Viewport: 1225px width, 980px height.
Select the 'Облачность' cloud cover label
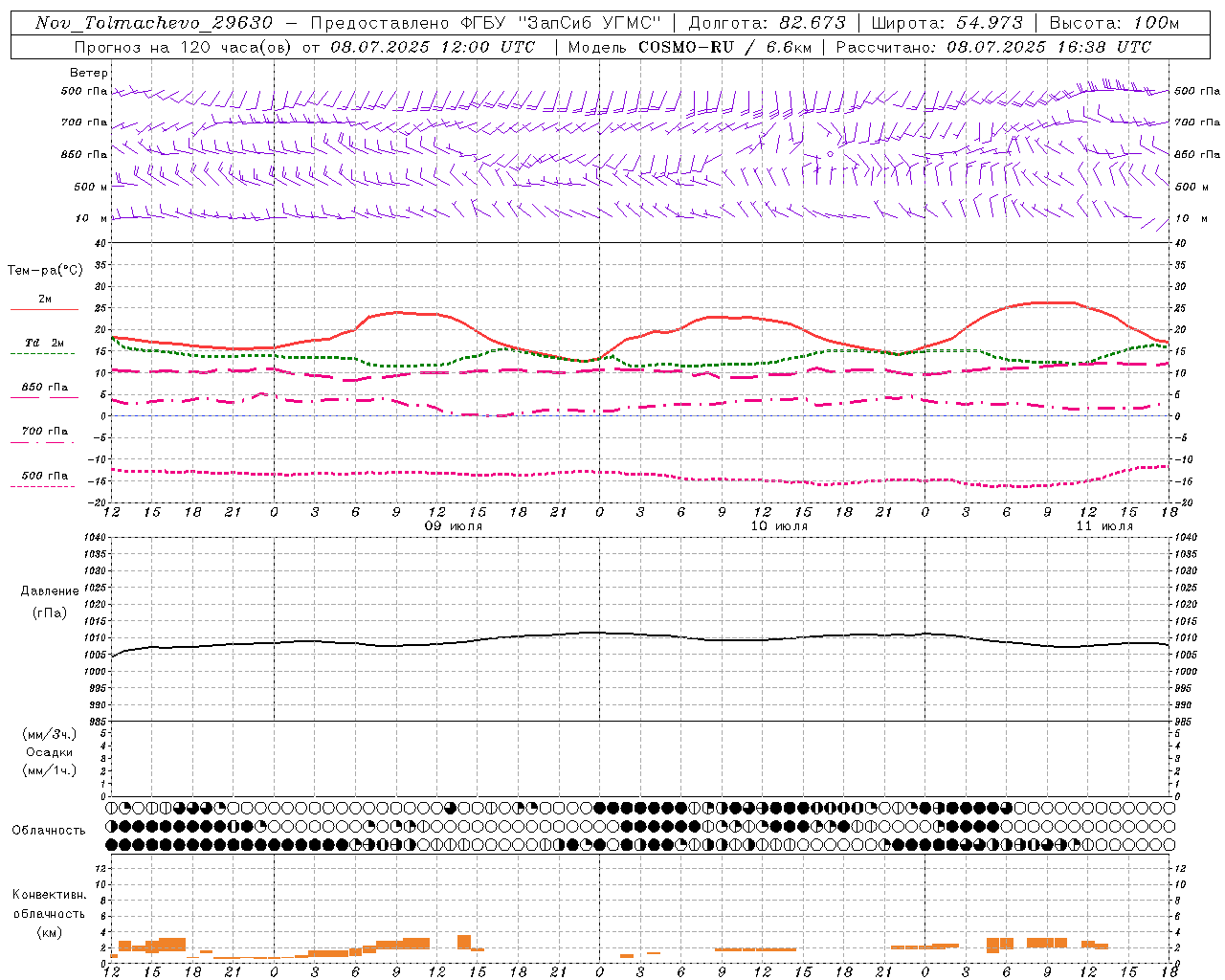[49, 830]
